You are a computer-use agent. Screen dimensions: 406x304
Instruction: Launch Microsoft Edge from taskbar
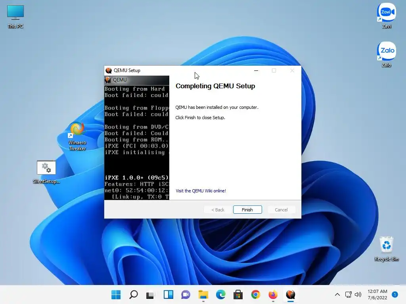pos(220,294)
